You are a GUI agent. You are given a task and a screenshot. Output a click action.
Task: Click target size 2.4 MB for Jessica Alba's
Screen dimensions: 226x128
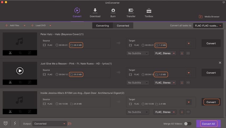click(160, 104)
